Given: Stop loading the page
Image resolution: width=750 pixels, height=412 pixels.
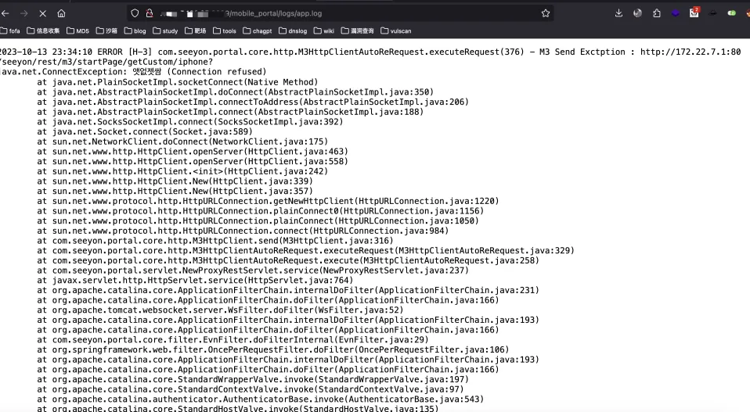Looking at the screenshot, I should tap(42, 13).
